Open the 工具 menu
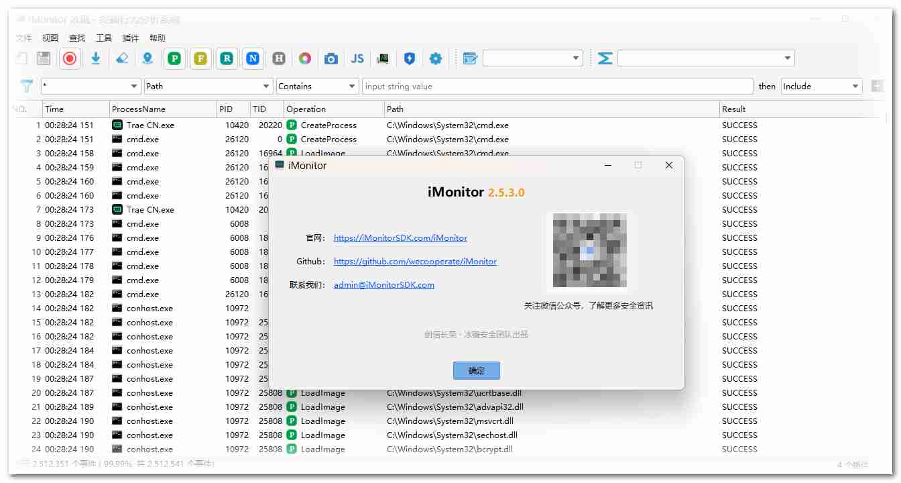 (103, 38)
